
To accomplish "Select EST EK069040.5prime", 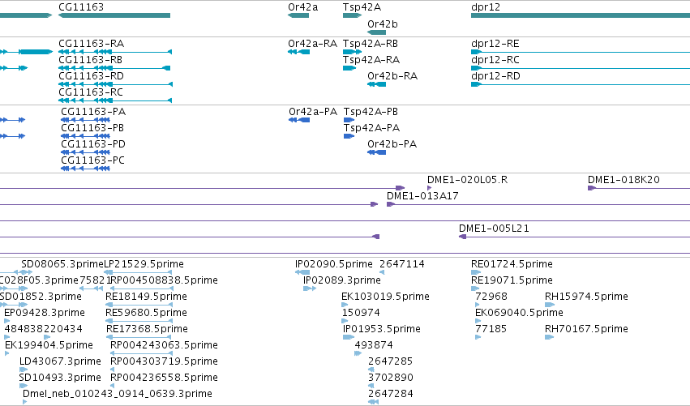I will click(x=519, y=313).
